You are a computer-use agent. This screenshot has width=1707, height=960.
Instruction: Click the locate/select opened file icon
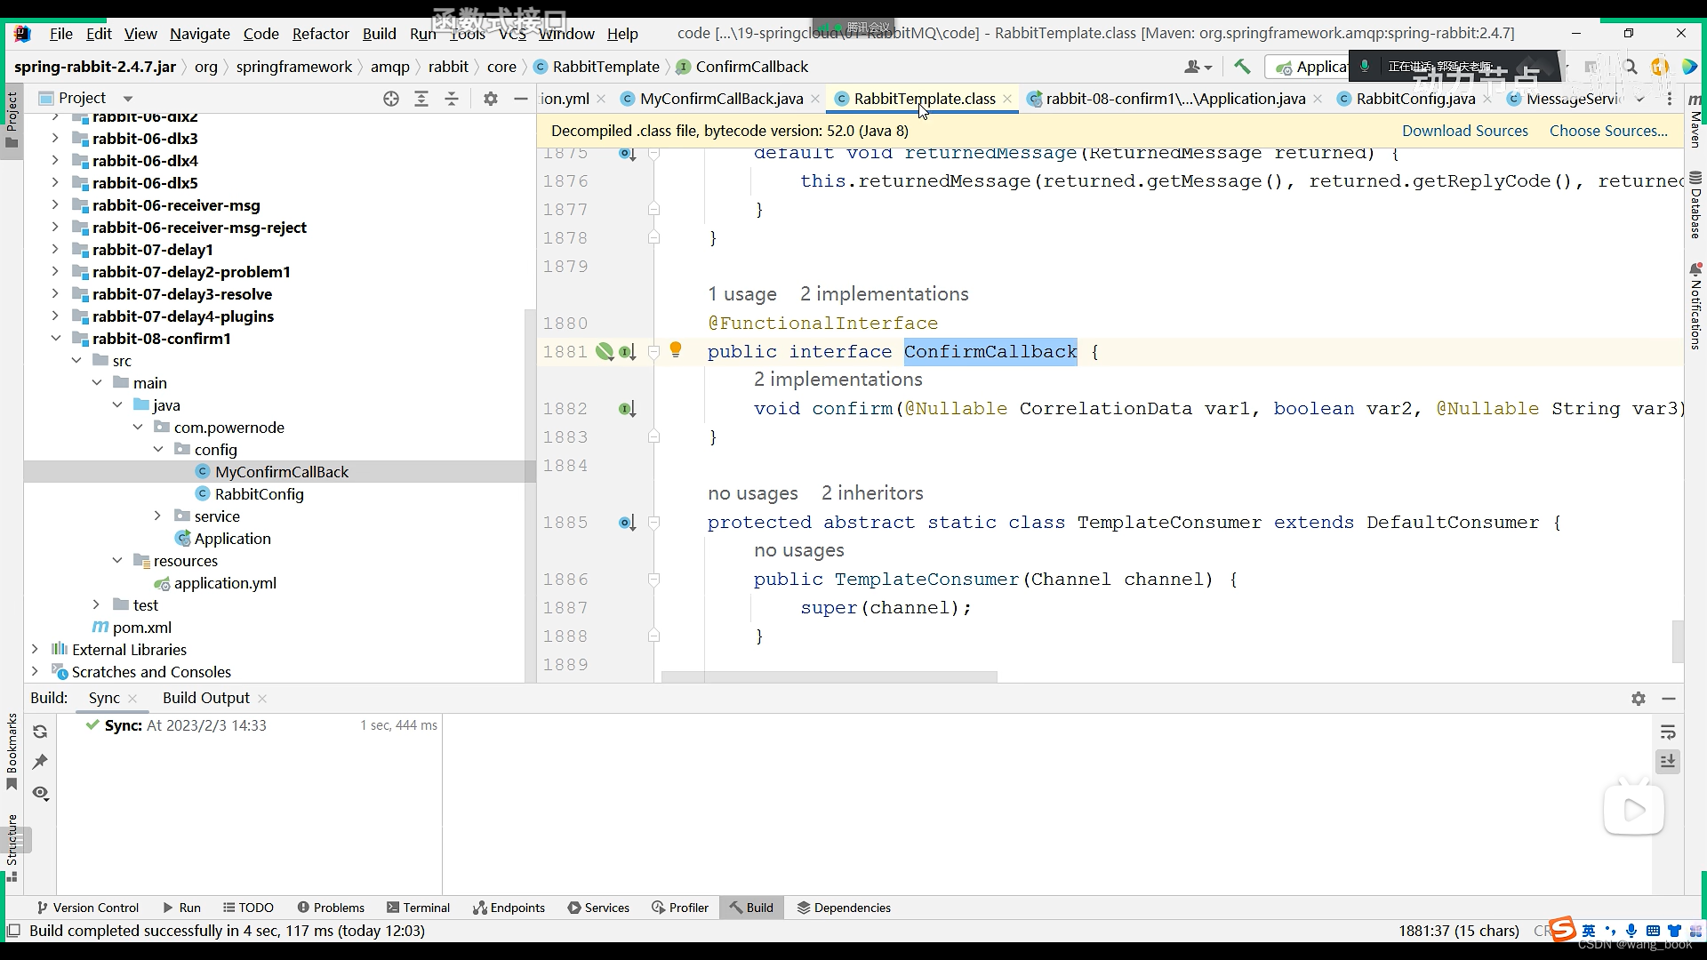[391, 99]
